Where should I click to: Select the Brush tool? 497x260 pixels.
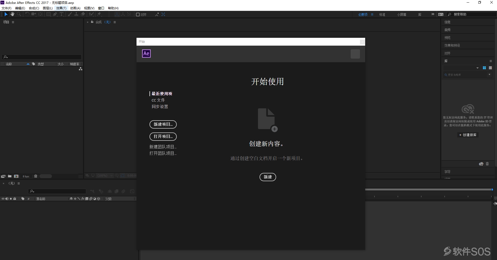pos(70,14)
